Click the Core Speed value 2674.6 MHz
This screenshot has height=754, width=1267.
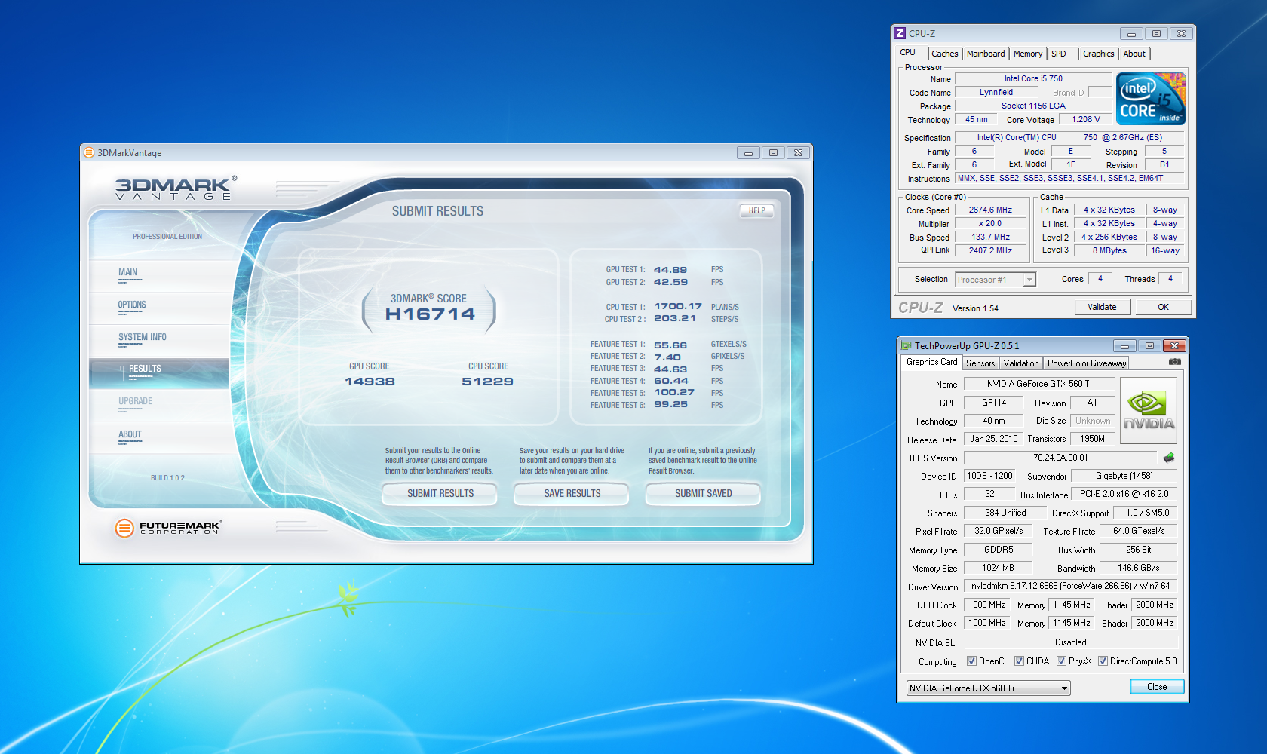point(990,210)
